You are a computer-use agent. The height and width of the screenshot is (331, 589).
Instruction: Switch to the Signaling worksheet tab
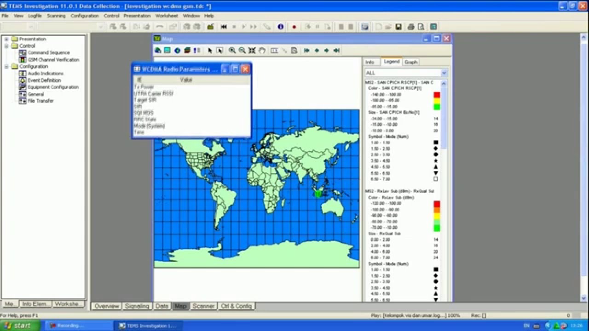(x=137, y=306)
